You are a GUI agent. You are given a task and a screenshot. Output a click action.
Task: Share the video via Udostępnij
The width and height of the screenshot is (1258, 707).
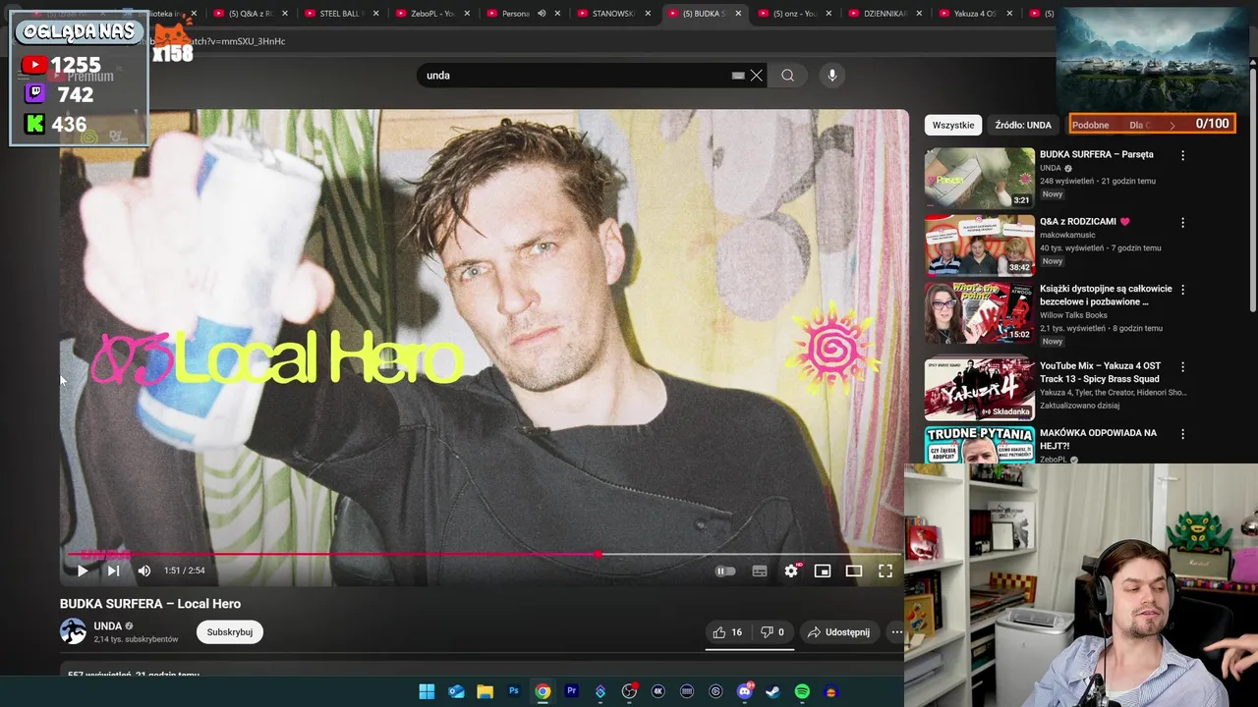coord(839,632)
